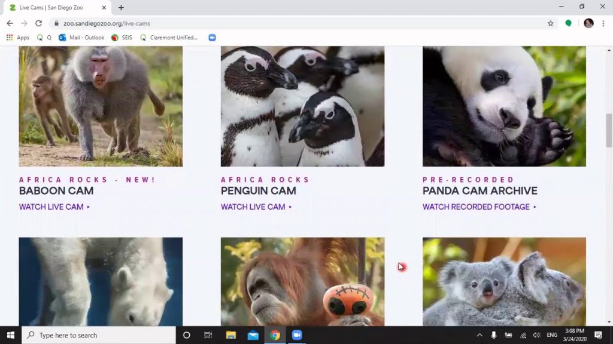Click the green extension icon in toolbar
Screen dimensions: 613x344
pos(569,23)
